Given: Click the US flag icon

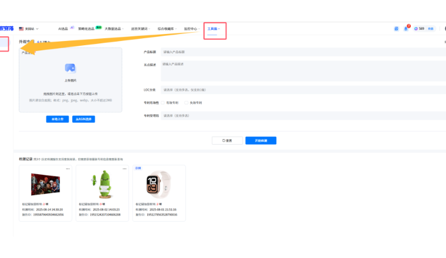Looking at the screenshot, I should [21, 29].
